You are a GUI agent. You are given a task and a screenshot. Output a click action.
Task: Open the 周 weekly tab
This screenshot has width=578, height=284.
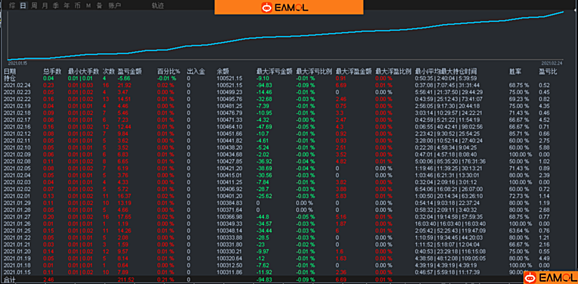pyautogui.click(x=34, y=5)
